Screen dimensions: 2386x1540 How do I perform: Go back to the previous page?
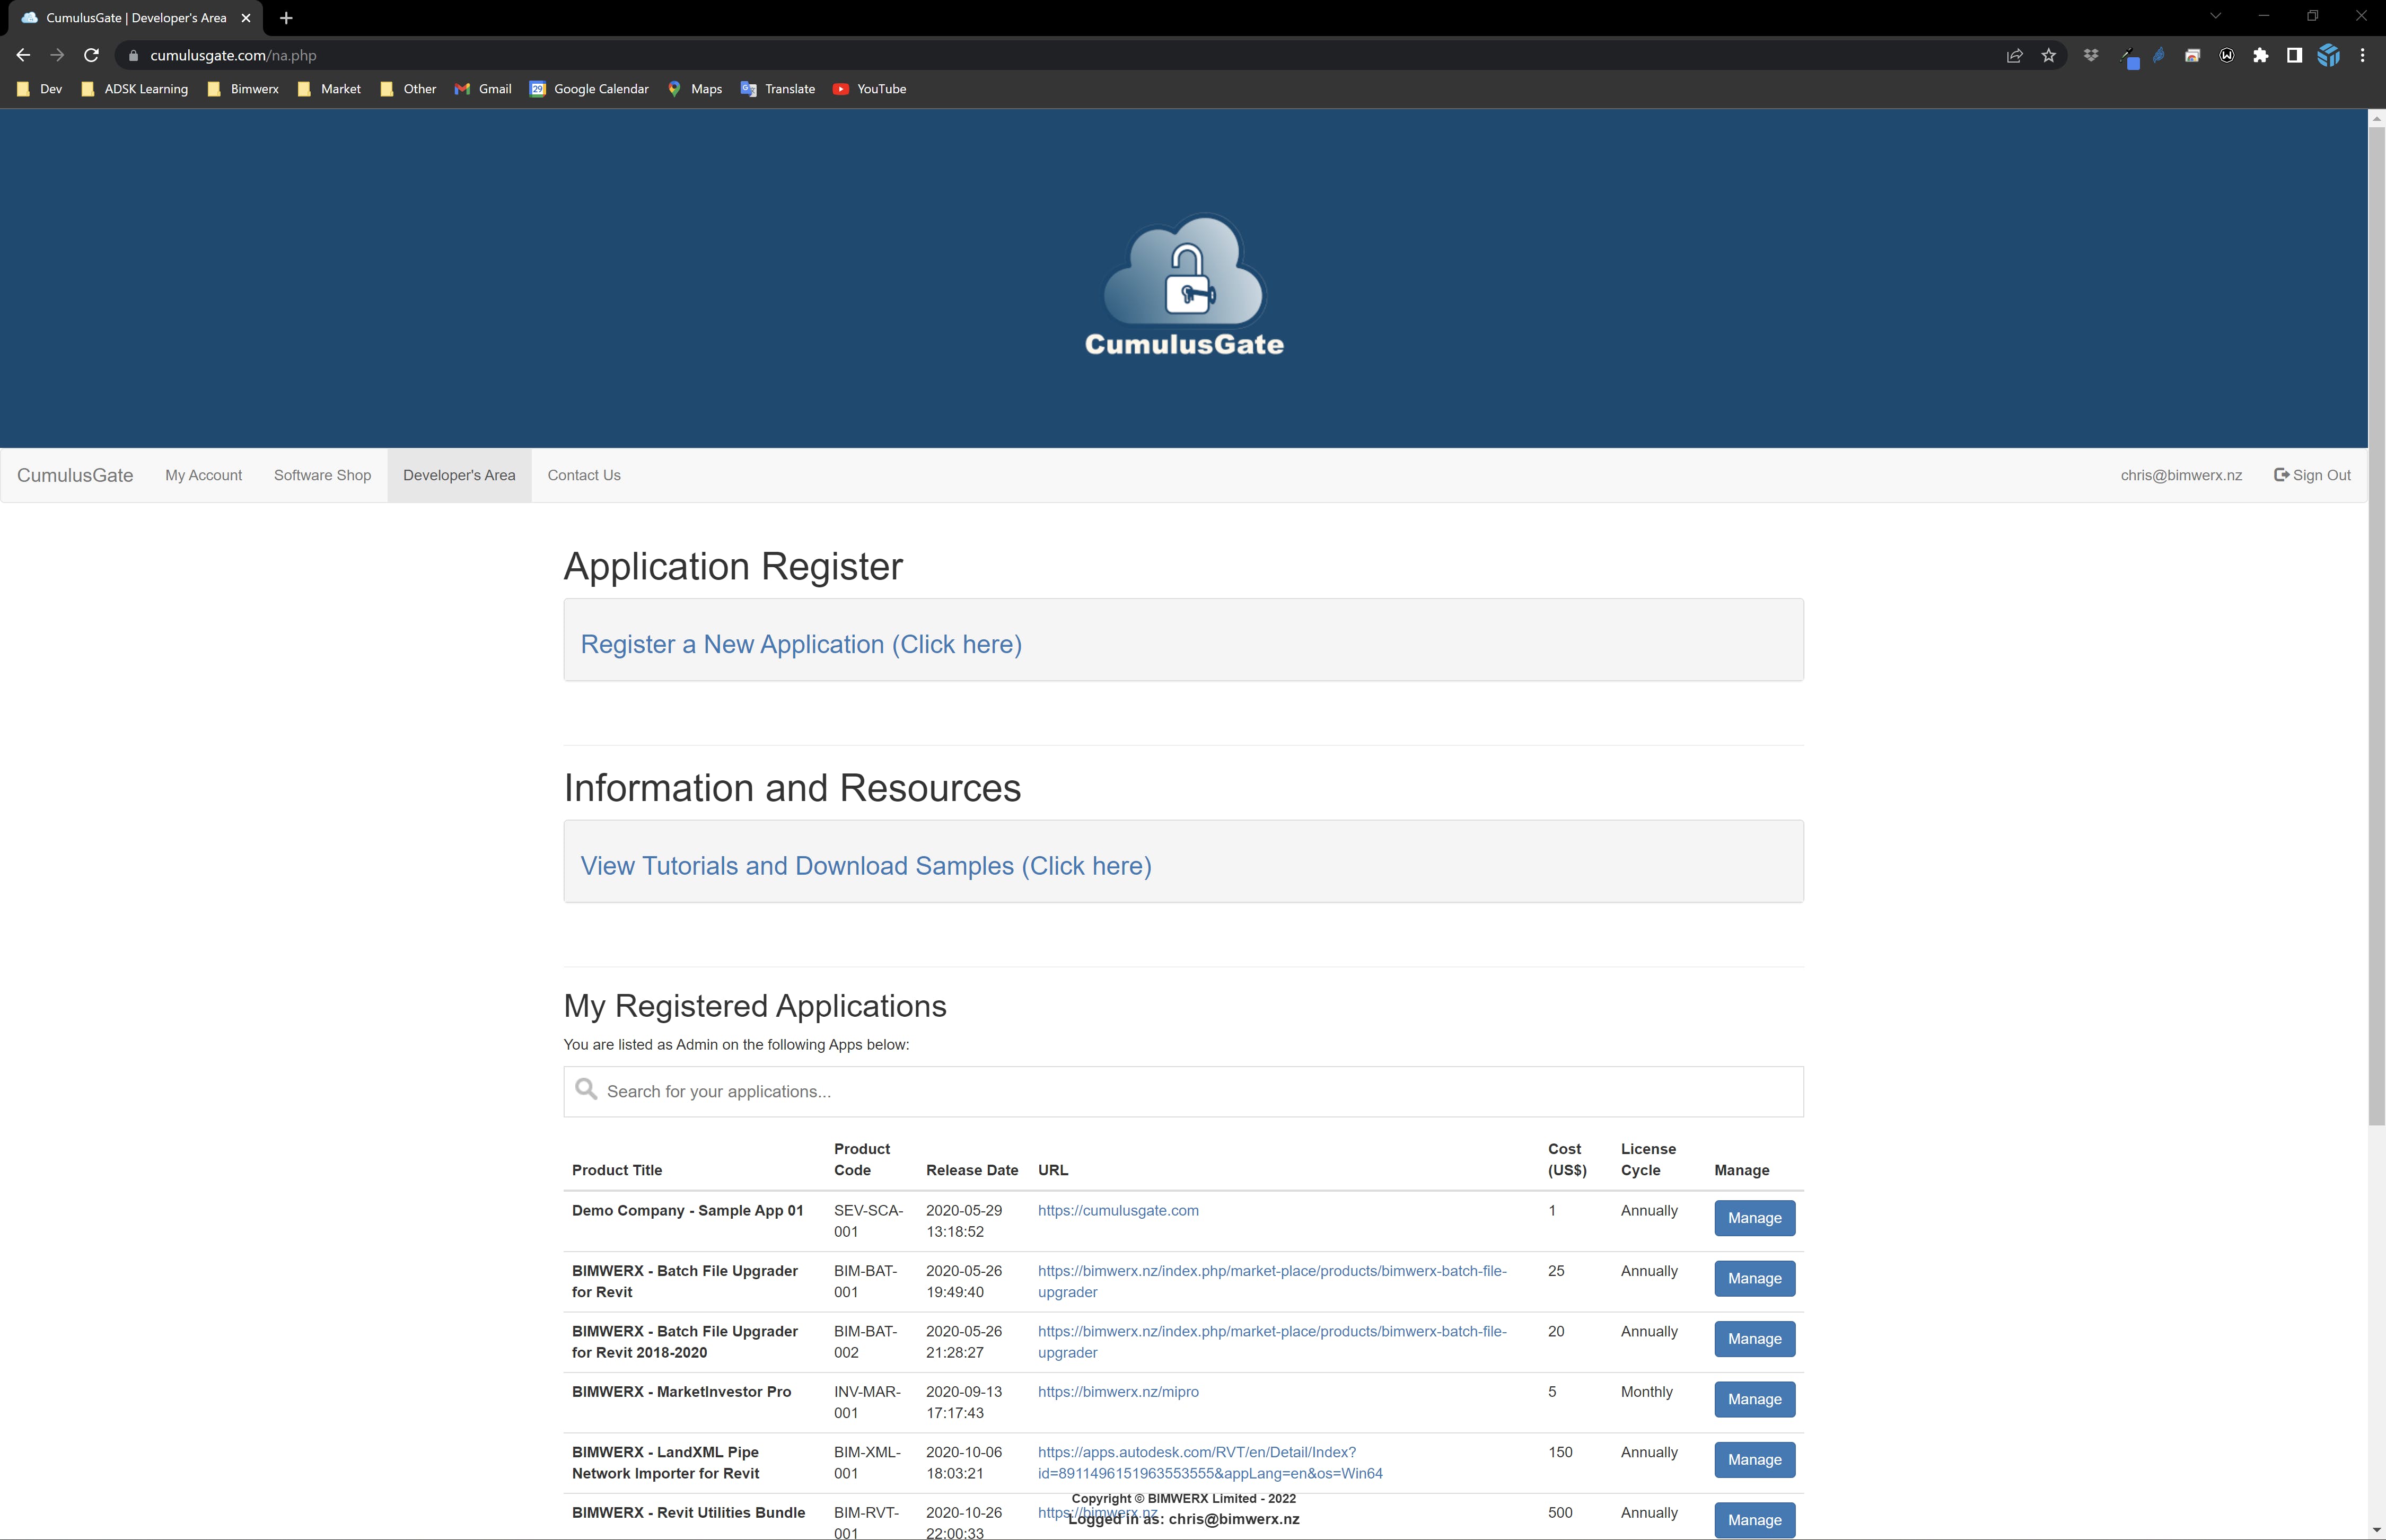23,56
